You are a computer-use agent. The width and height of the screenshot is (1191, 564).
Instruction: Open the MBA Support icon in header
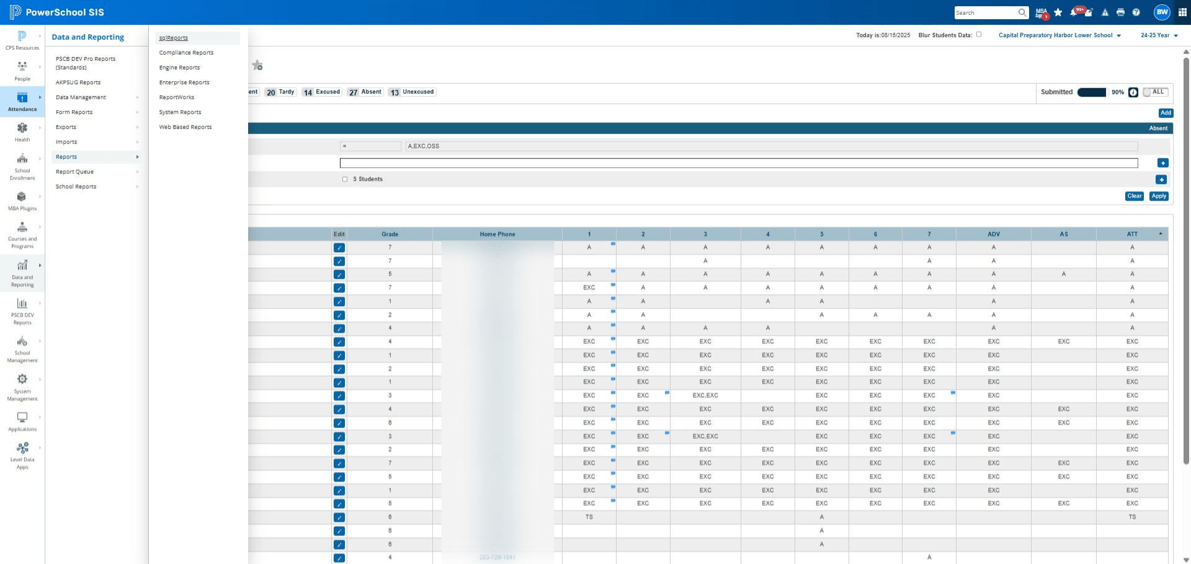pyautogui.click(x=1041, y=12)
